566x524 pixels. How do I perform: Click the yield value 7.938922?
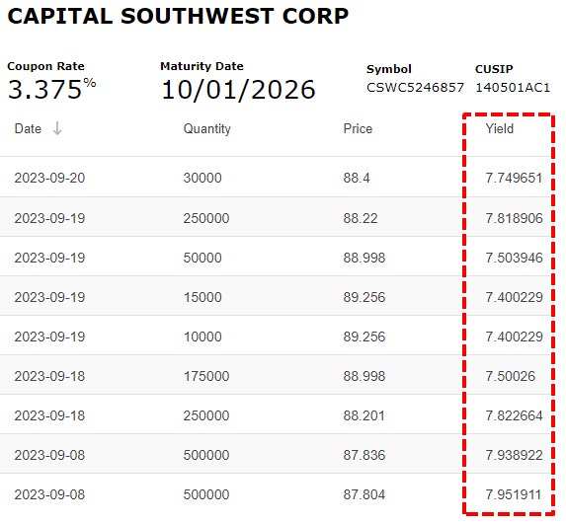[514, 455]
